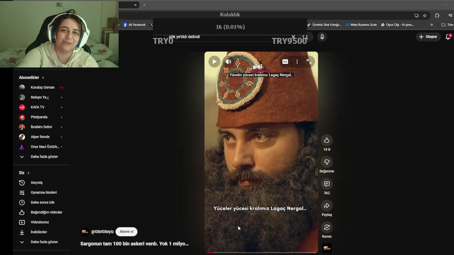
Task: Open the browser extensions puzzle icon
Action: pos(437,16)
